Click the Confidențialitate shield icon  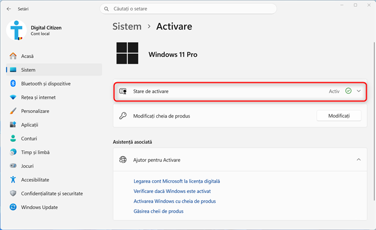[x=13, y=194]
